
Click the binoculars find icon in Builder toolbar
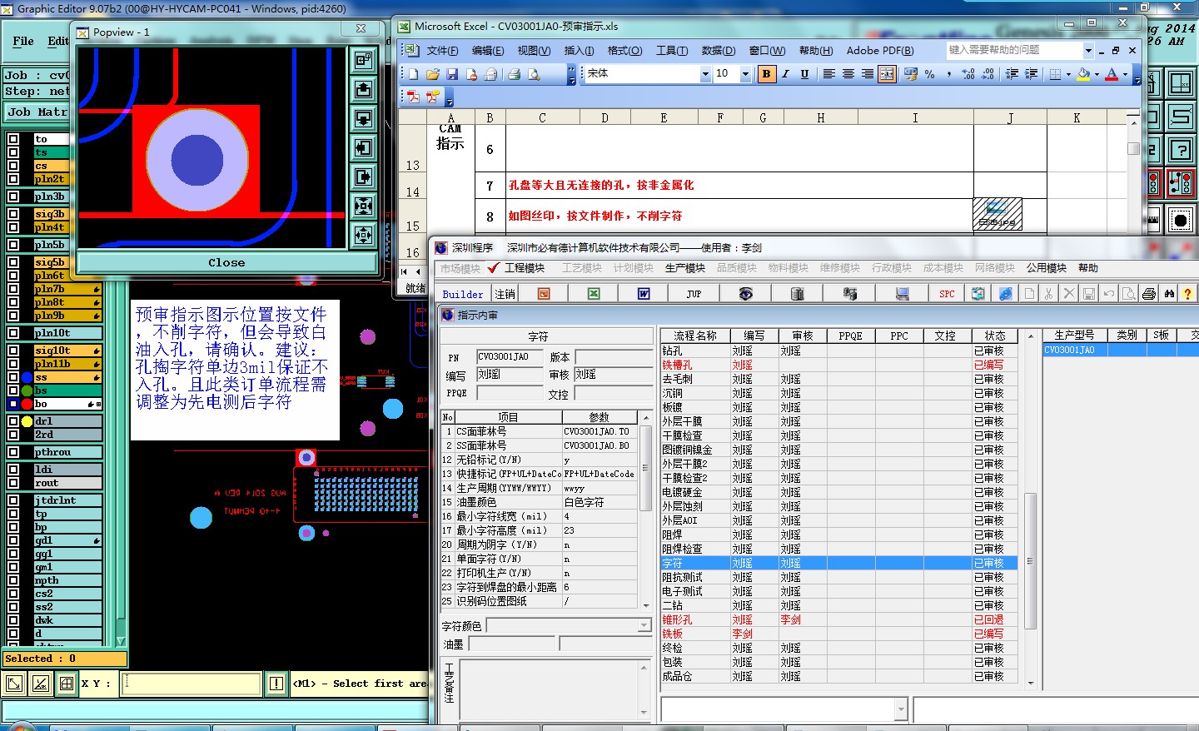[x=1169, y=294]
